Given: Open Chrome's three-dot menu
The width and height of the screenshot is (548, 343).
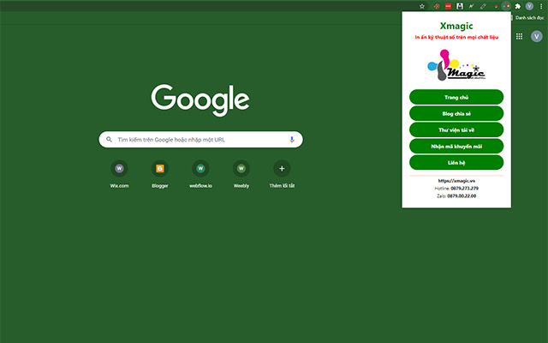Looking at the screenshot, I should 541,6.
